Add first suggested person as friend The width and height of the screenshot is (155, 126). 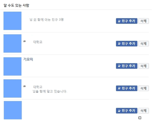(126, 21)
